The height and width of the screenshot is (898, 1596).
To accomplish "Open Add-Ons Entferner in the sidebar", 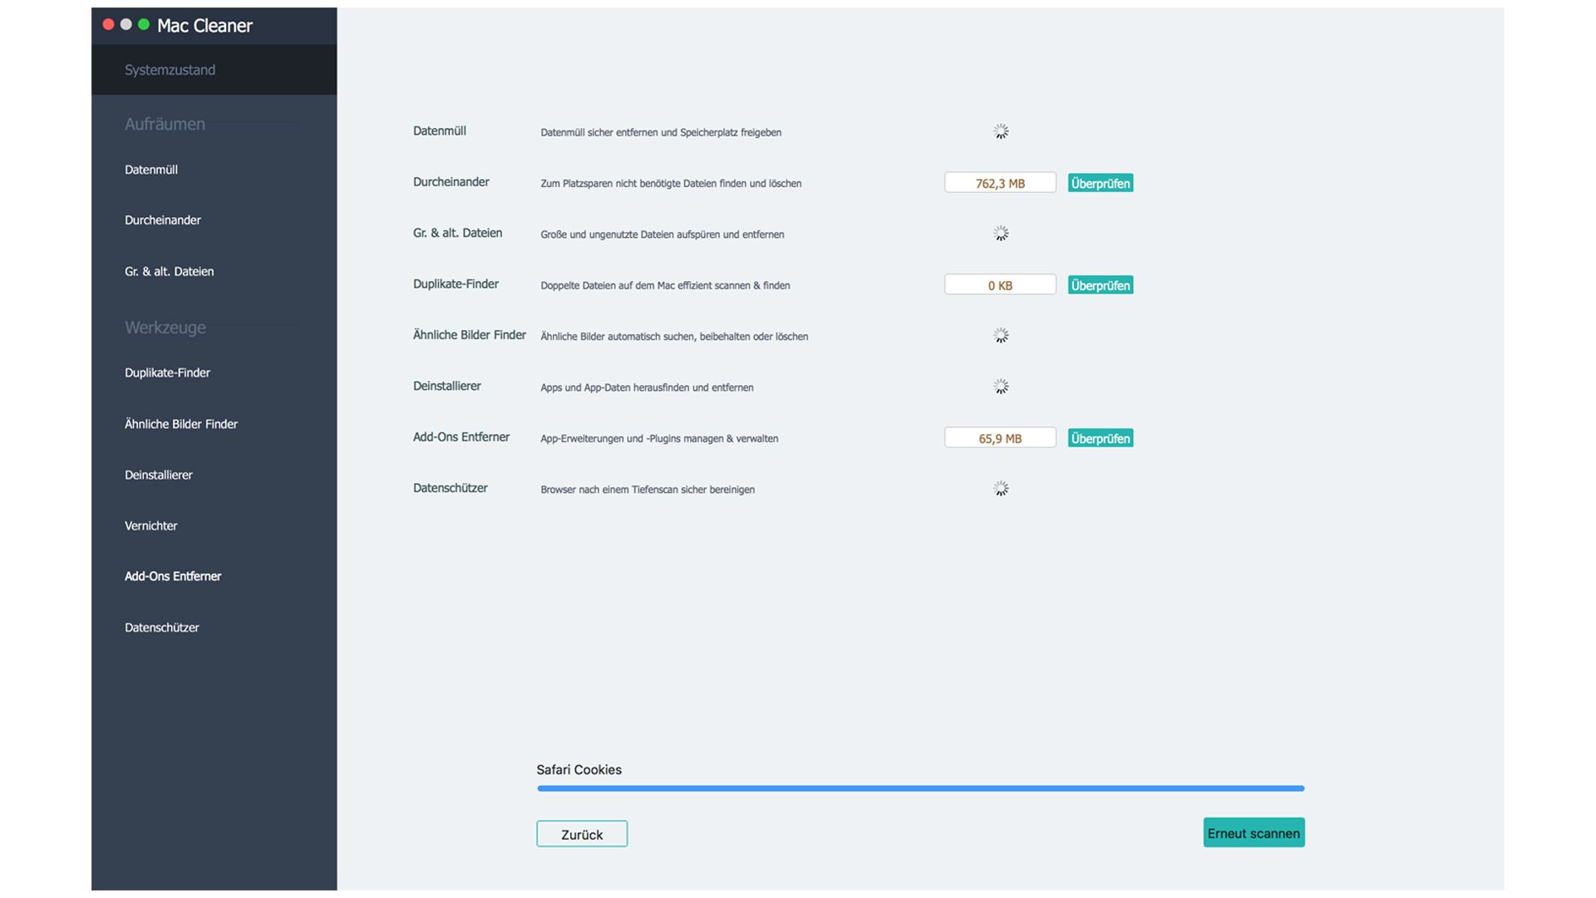I will [x=173, y=576].
